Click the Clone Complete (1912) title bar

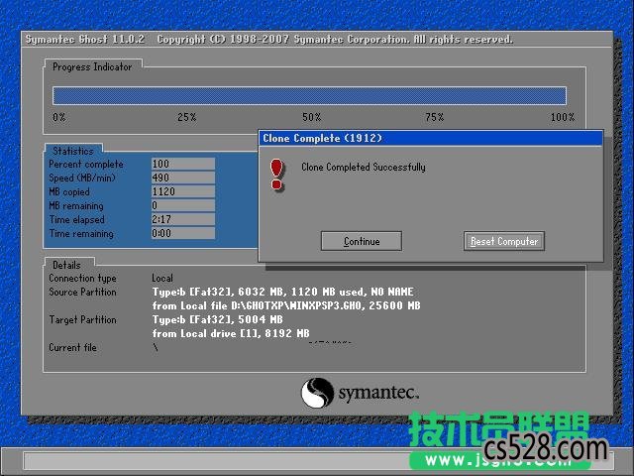point(431,138)
